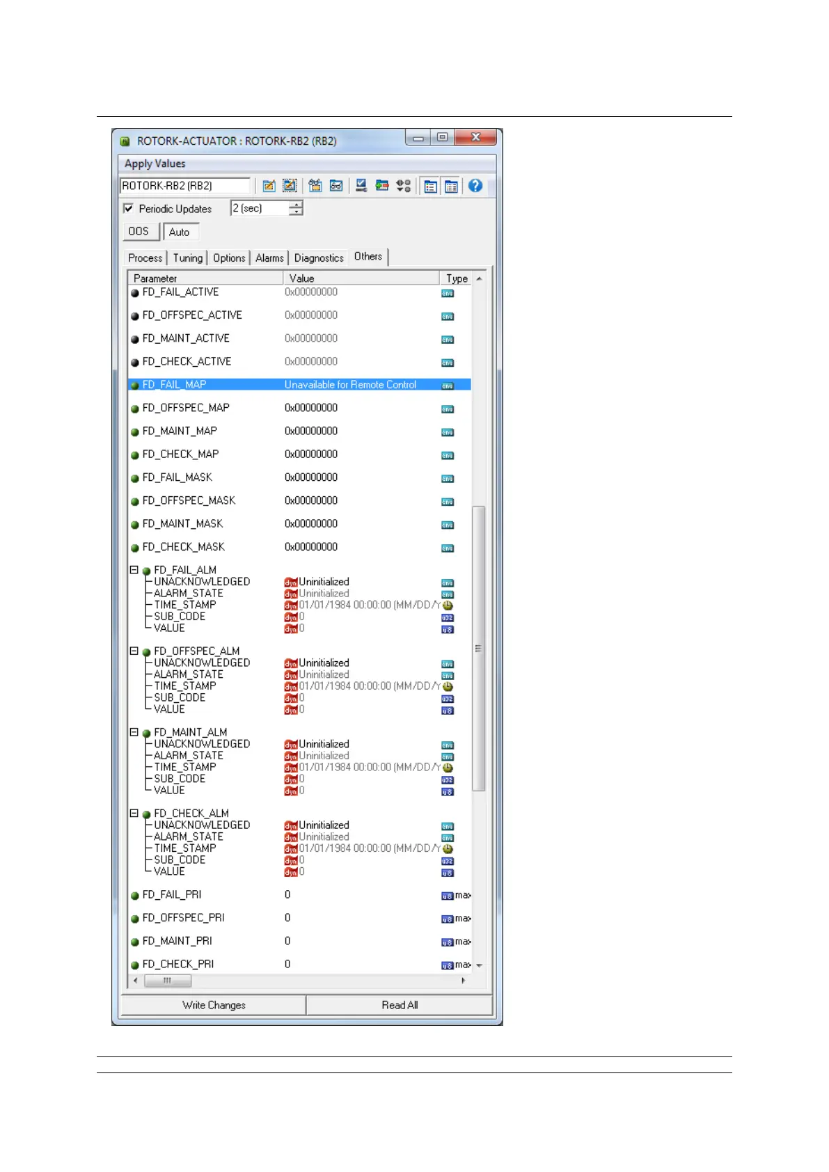
Task: Switch to the Options tab
Action: 229,258
